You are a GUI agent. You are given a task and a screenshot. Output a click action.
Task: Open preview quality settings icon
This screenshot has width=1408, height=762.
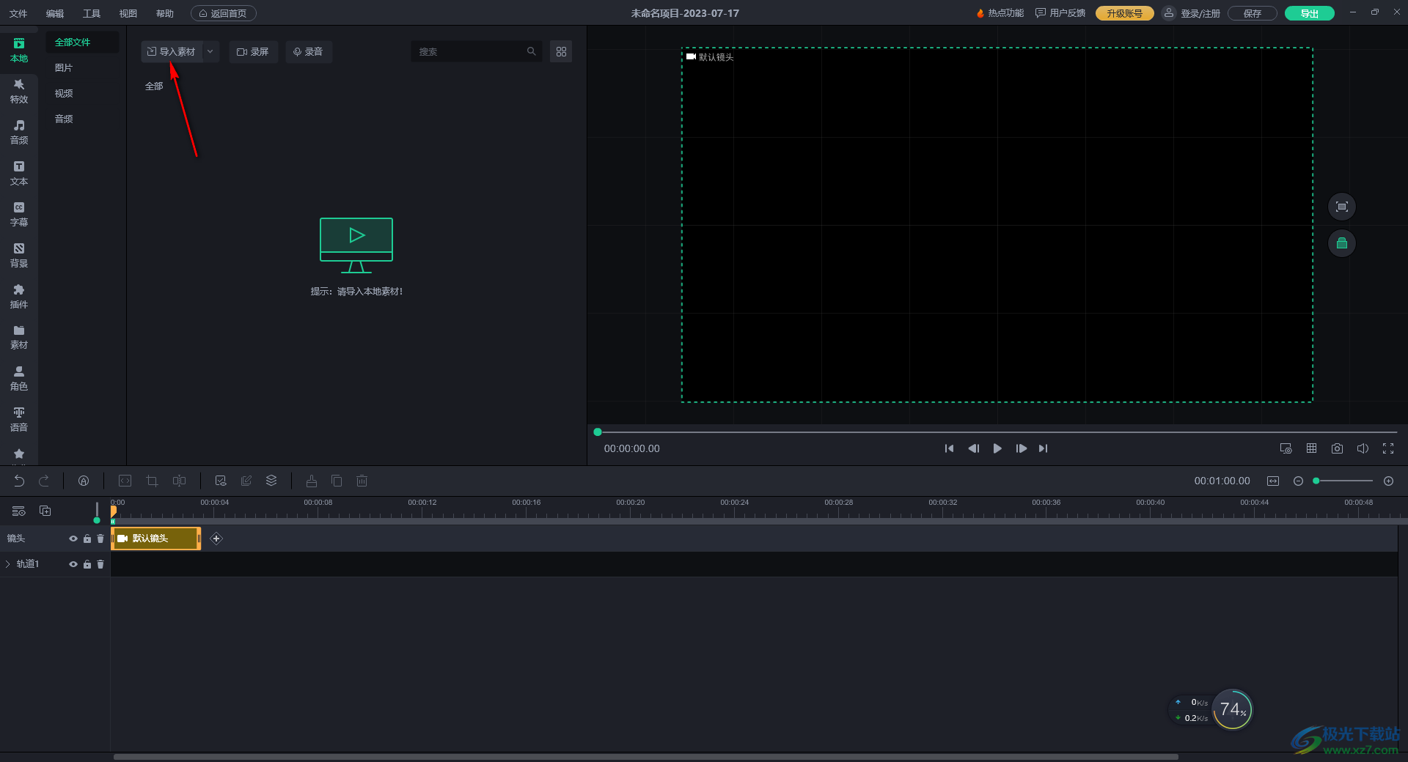(1286, 448)
